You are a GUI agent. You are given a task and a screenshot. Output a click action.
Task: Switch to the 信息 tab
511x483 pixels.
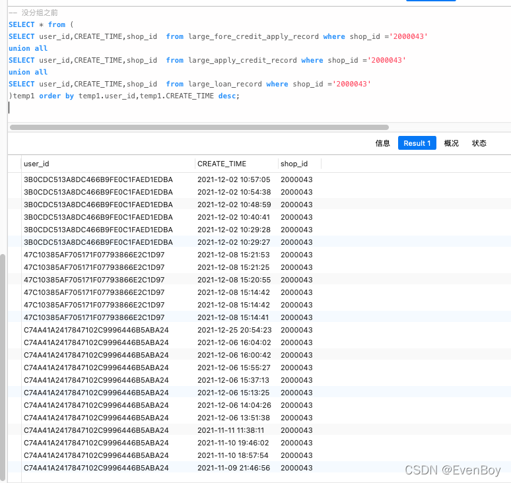tap(382, 143)
